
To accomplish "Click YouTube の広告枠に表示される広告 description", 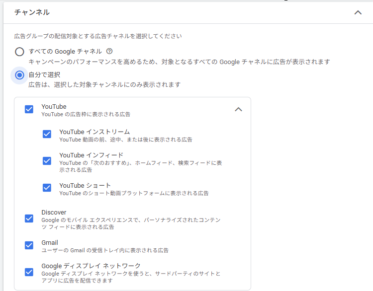I will tap(86, 114).
